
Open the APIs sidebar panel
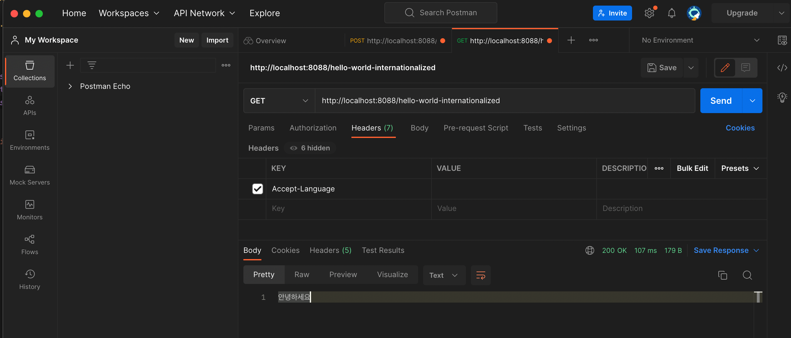coord(30,106)
